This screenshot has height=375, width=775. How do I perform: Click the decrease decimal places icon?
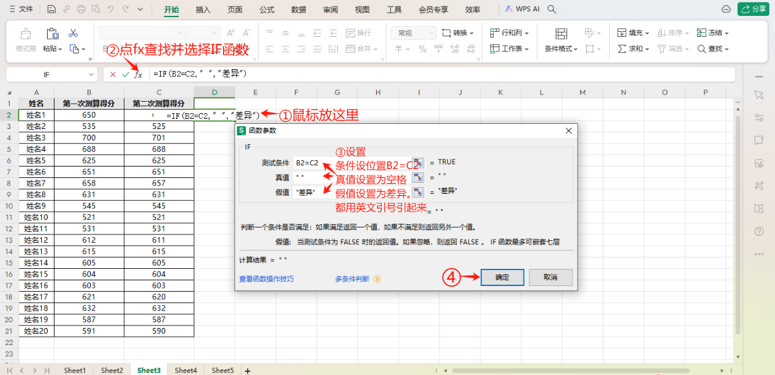[470, 49]
